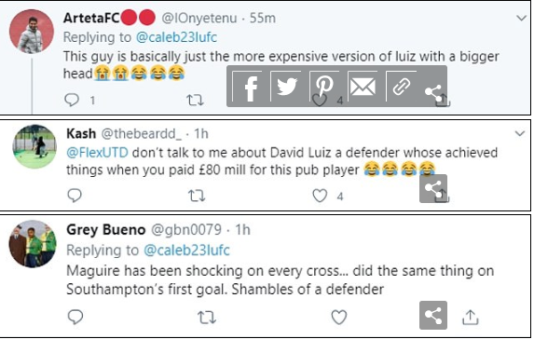View ArtetaFC's profile picture

pyautogui.click(x=32, y=32)
